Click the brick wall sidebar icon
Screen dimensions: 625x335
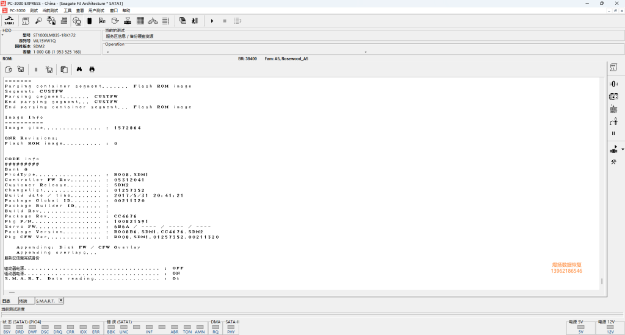click(x=613, y=108)
